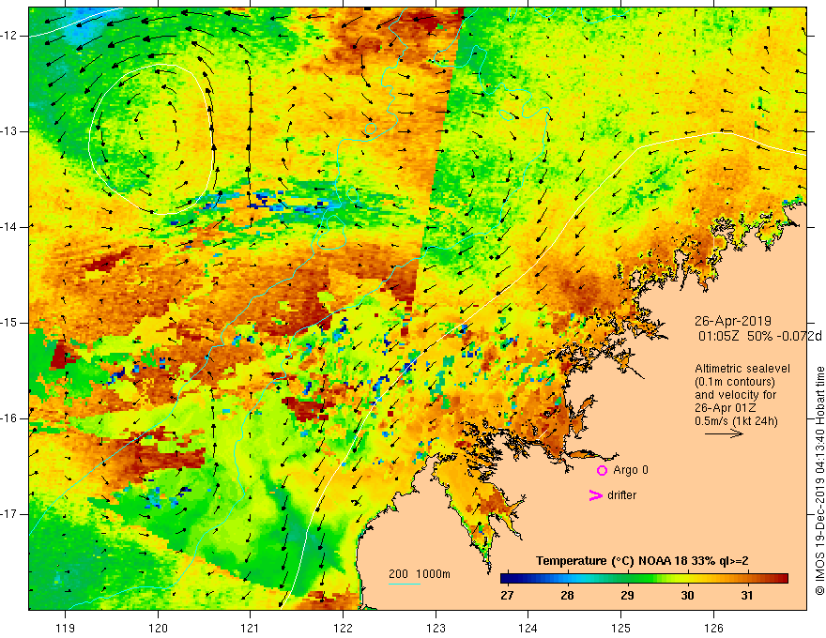Click the 'and velocity for' caption line
The image size is (826, 638).
pos(735,395)
